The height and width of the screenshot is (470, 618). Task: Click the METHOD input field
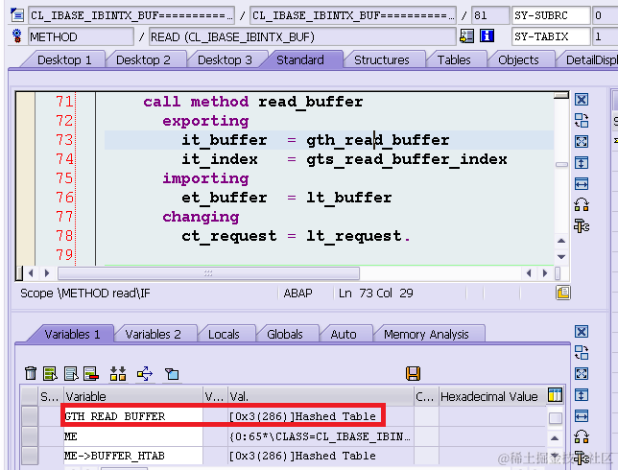(x=81, y=36)
